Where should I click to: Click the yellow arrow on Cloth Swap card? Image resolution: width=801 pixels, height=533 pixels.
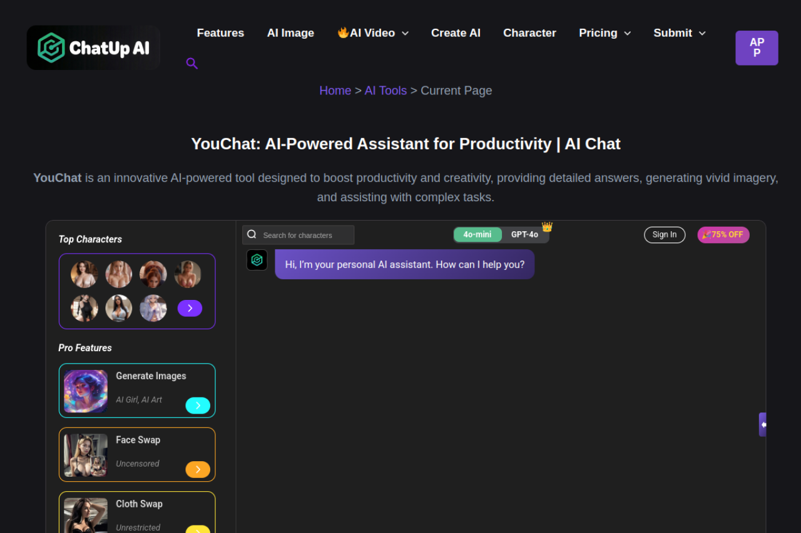point(198,529)
